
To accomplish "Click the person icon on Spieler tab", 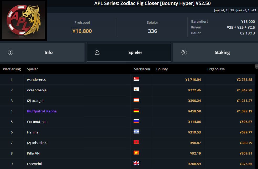I will click(97, 52).
